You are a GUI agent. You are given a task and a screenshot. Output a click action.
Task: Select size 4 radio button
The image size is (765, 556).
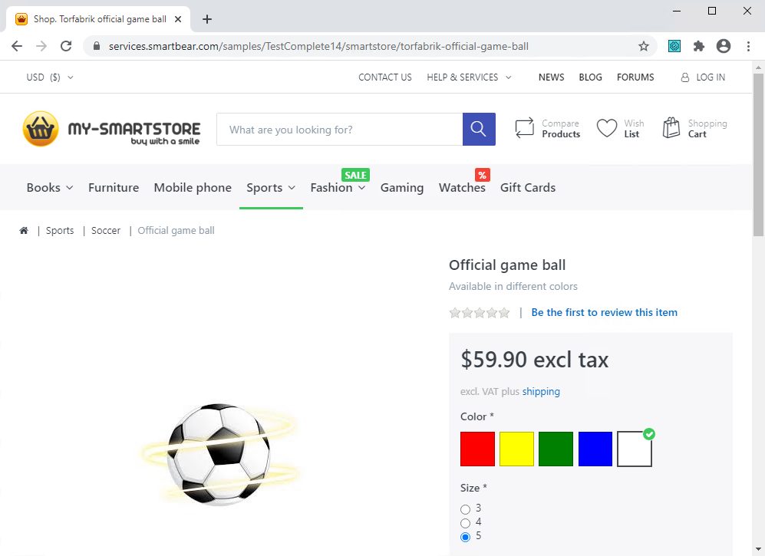point(465,522)
